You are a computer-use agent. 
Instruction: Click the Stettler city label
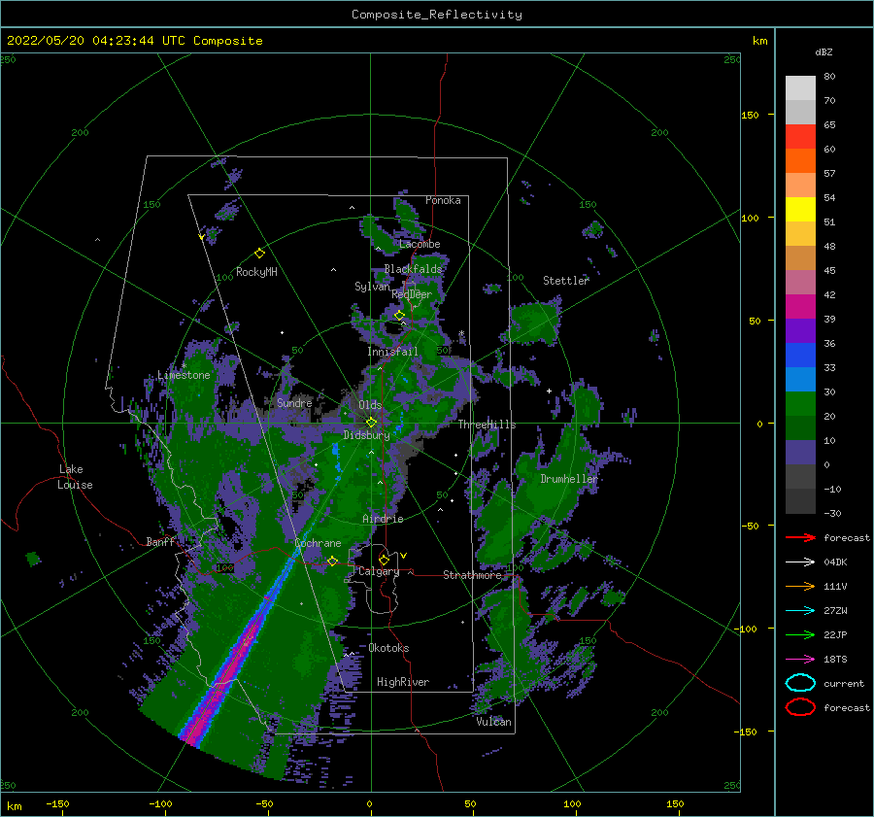(x=566, y=281)
